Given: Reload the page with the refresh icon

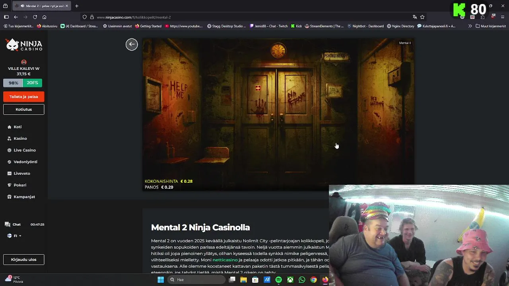Looking at the screenshot, I should point(35,17).
